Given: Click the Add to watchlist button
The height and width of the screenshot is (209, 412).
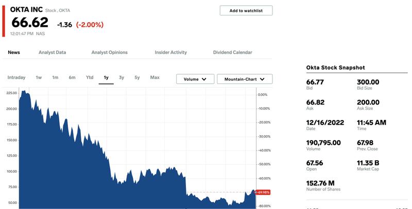Looking at the screenshot, I should (246, 10).
